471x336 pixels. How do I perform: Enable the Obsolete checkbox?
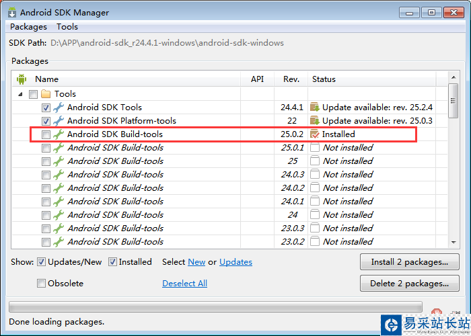pyautogui.click(x=41, y=283)
